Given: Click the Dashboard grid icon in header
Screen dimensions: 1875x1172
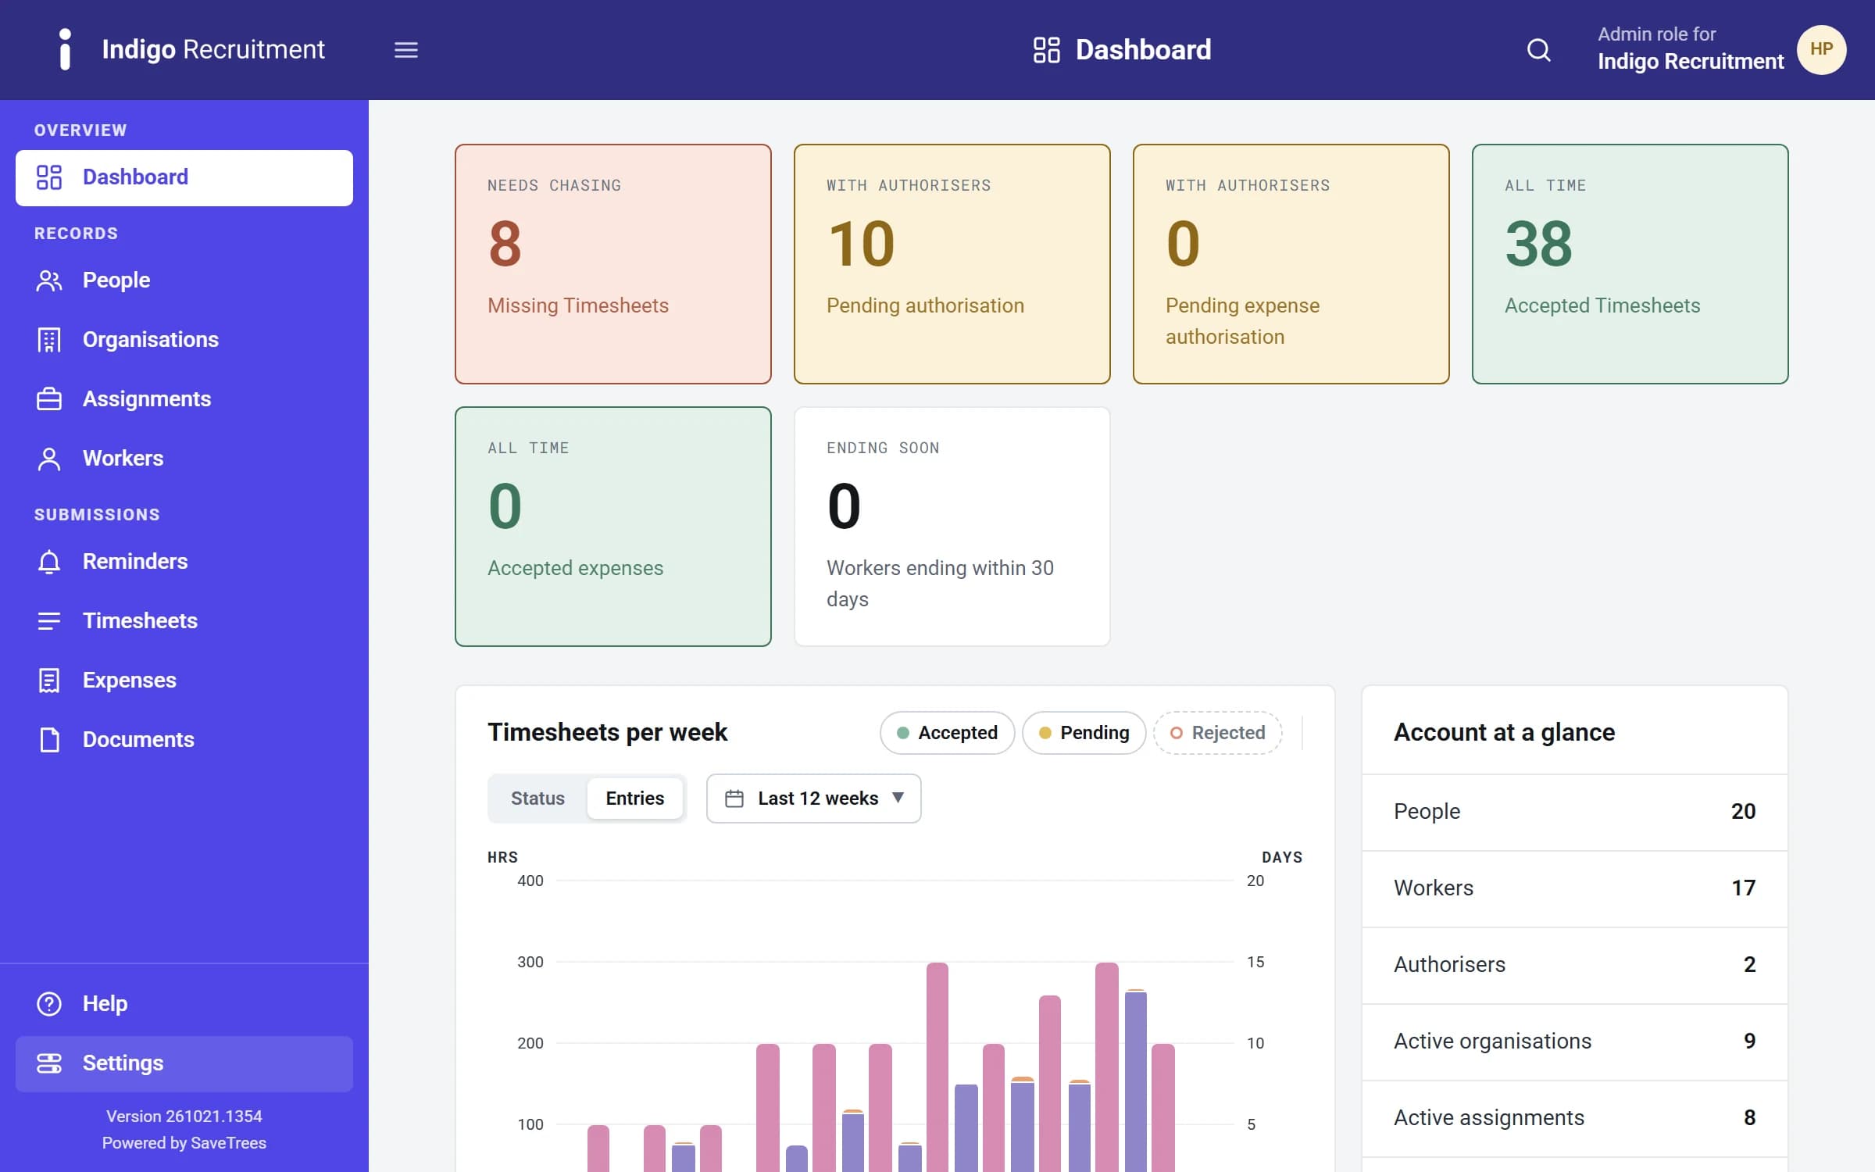Looking at the screenshot, I should click(x=1046, y=50).
